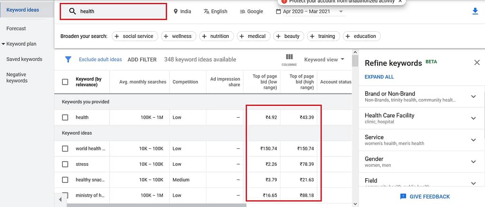Click the English language icon
The height and width of the screenshot is (207, 485).
point(207,11)
